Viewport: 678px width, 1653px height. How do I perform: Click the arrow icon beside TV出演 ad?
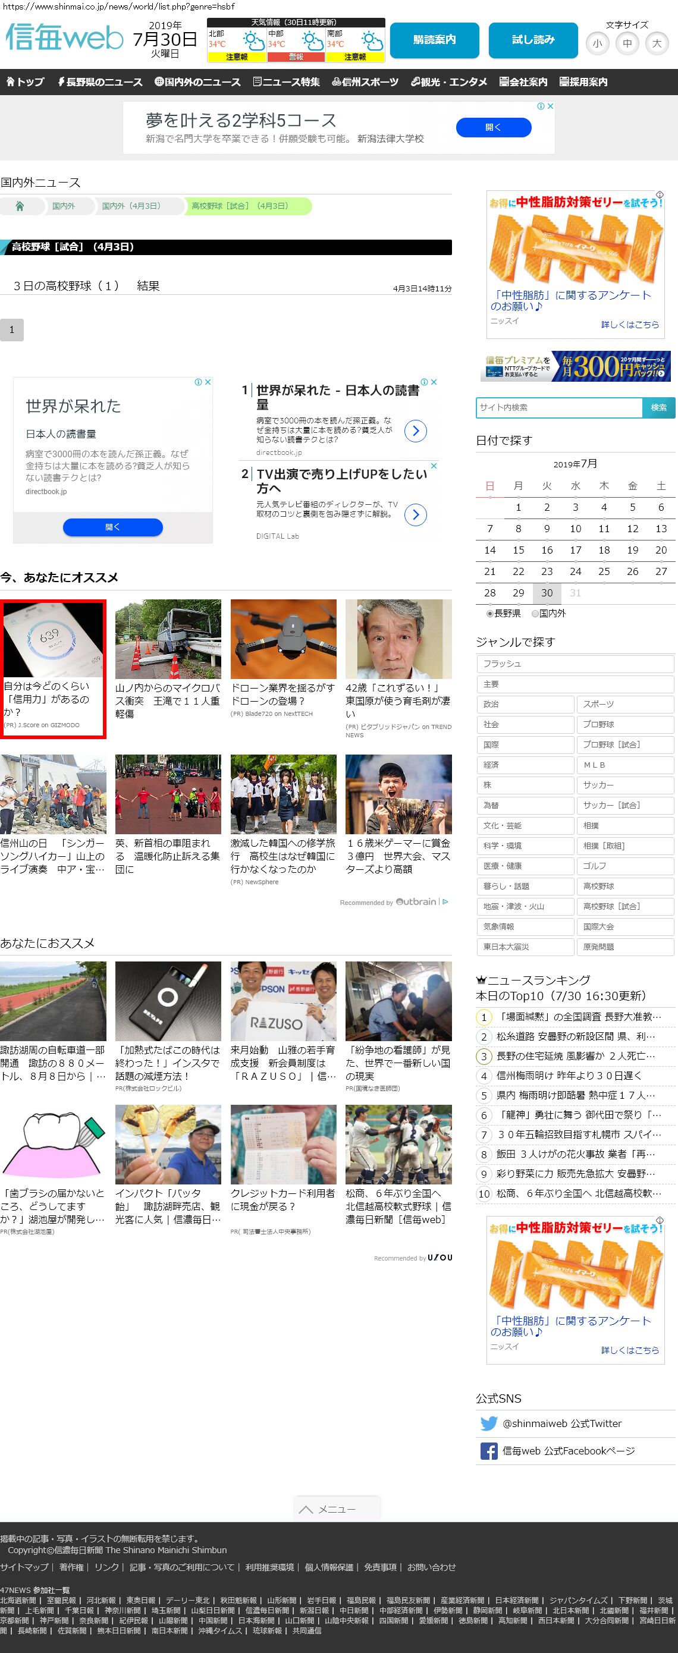pos(415,515)
